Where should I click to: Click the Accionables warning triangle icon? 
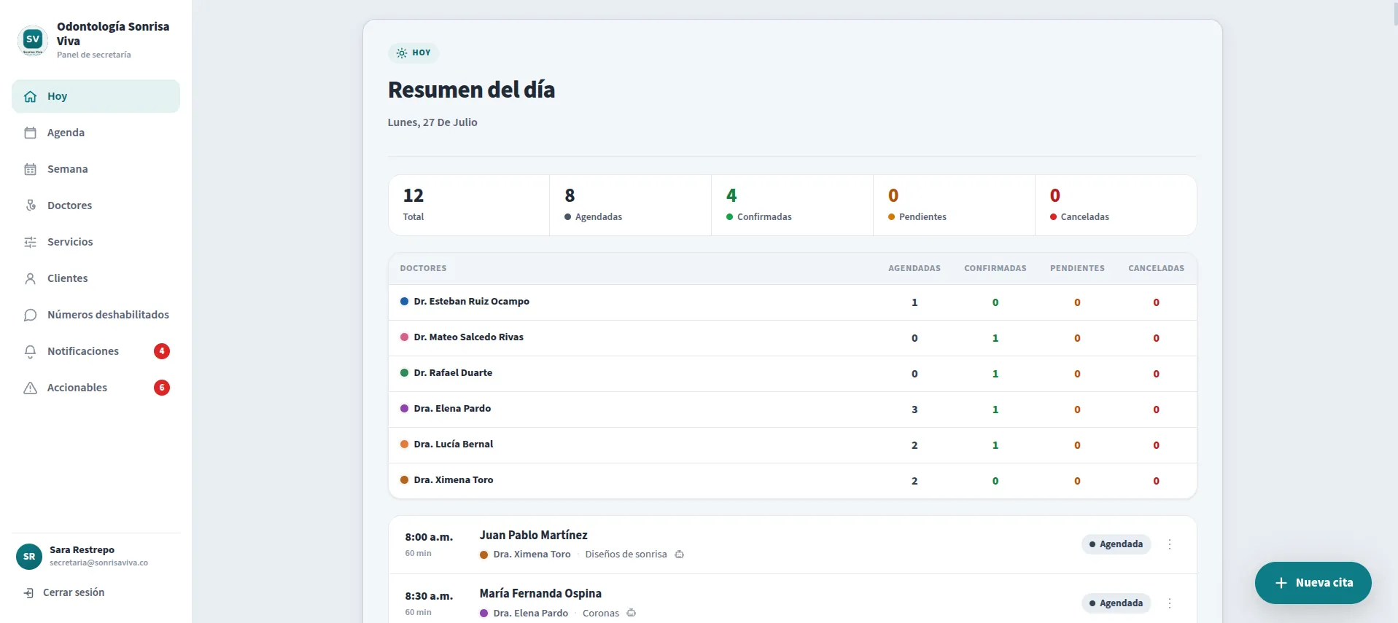click(x=30, y=388)
